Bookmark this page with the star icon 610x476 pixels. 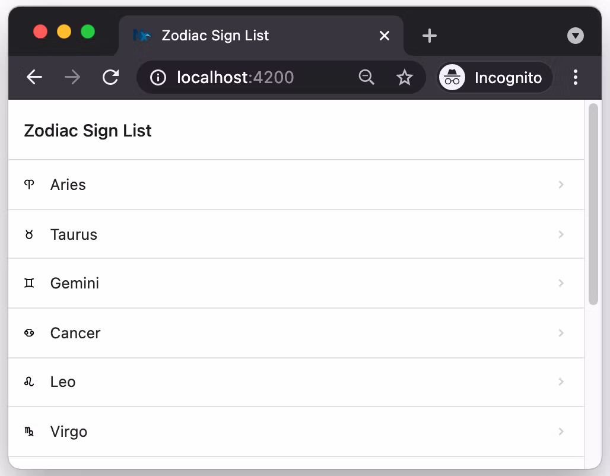405,77
